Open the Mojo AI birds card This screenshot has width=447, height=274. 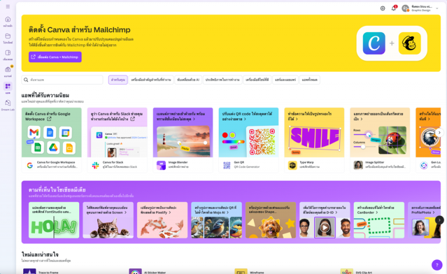[217, 220]
